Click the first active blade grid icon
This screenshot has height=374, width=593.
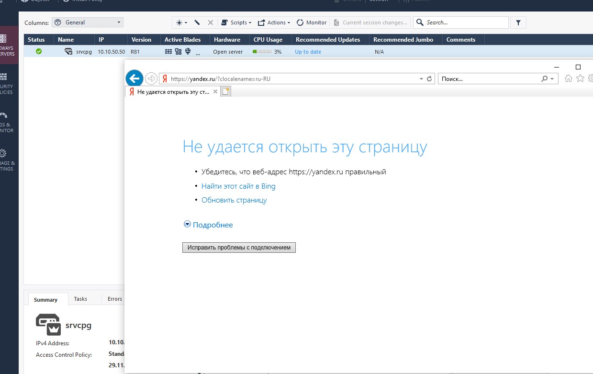[168, 51]
